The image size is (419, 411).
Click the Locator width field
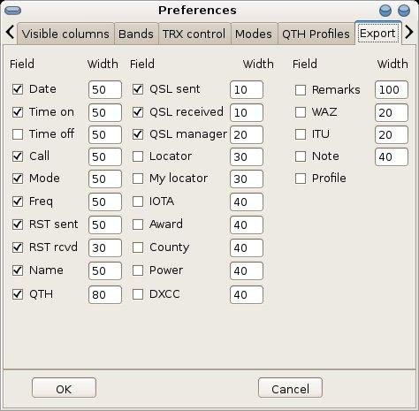[x=247, y=156]
